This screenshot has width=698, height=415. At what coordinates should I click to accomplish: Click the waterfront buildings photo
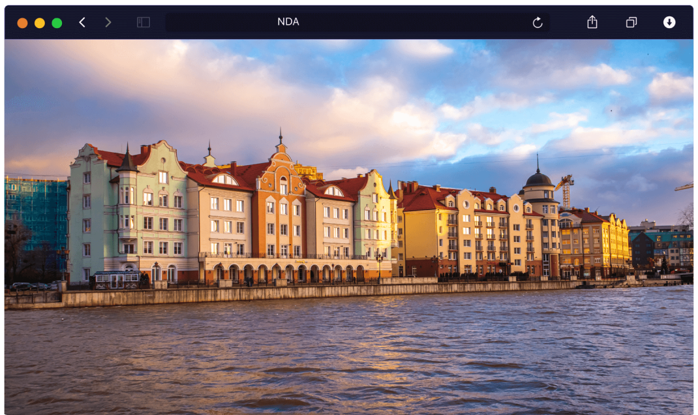click(349, 227)
